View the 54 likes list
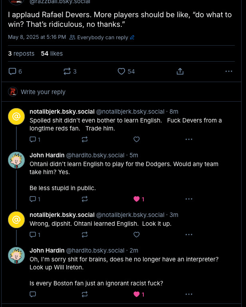246x307 pixels. pos(52,54)
